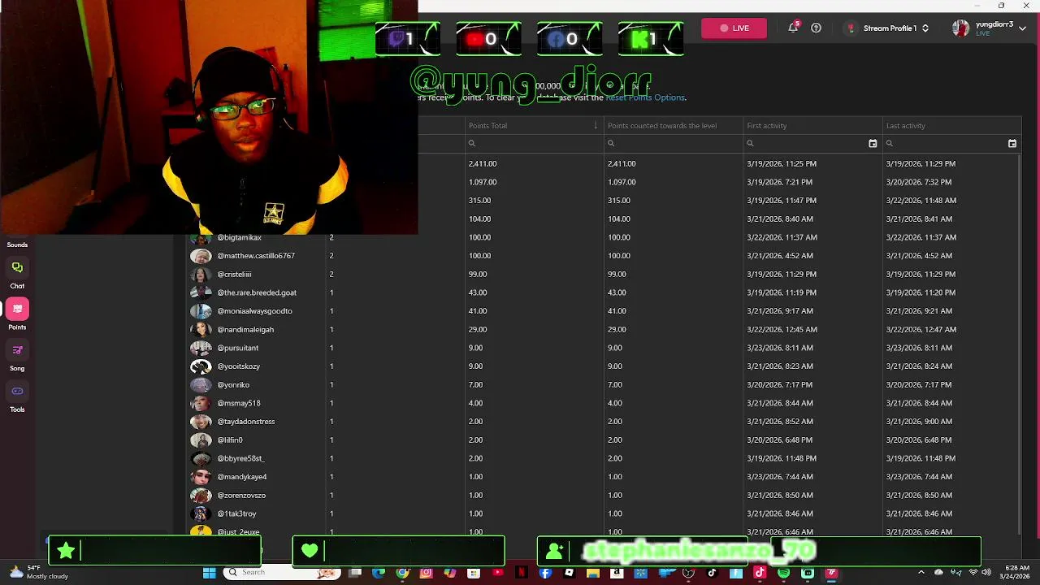Select user @the.rare.breeded.goat
Screen dimensions: 1040x585
point(257,292)
